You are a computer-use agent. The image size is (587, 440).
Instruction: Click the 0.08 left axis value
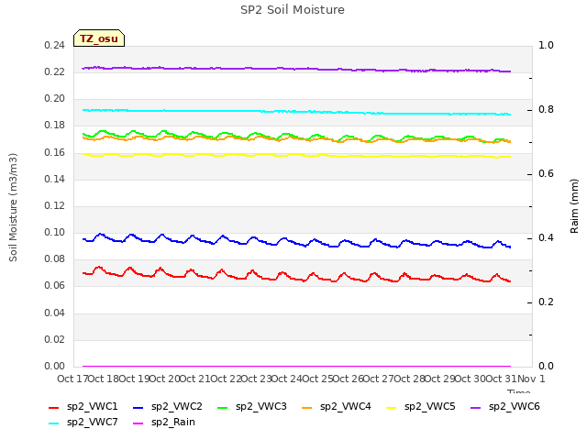(55, 258)
